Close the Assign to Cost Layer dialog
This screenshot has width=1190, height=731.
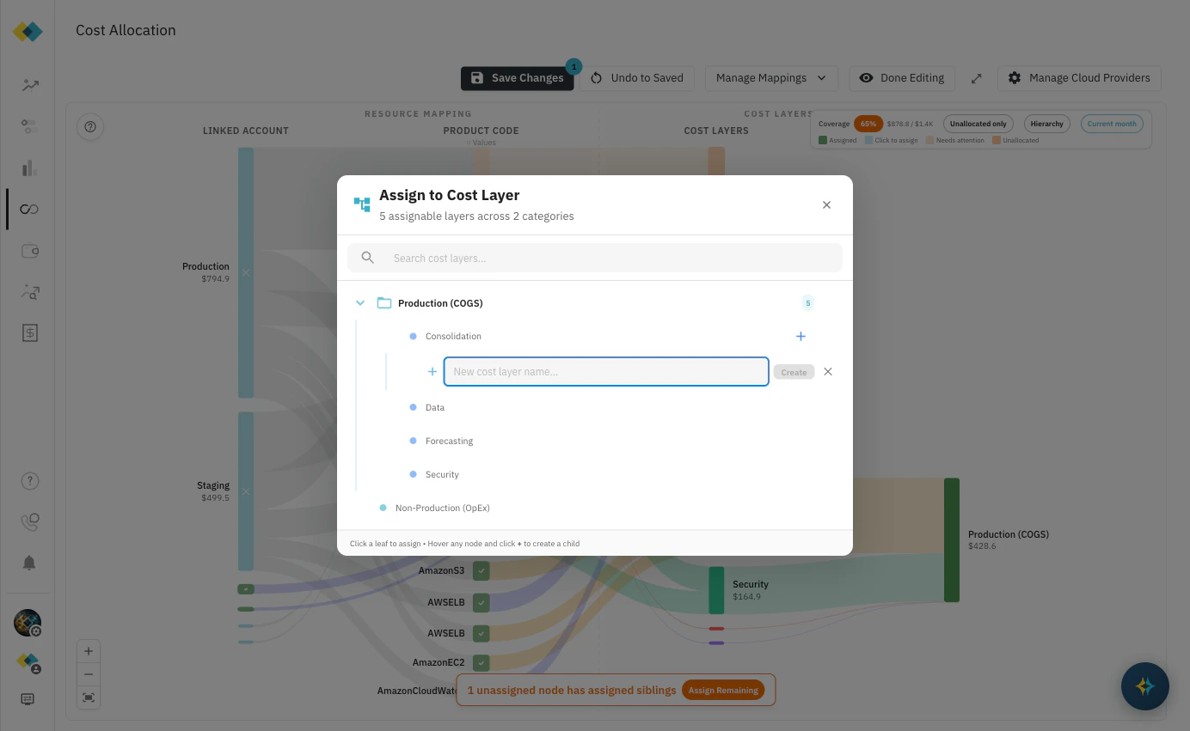tap(826, 205)
